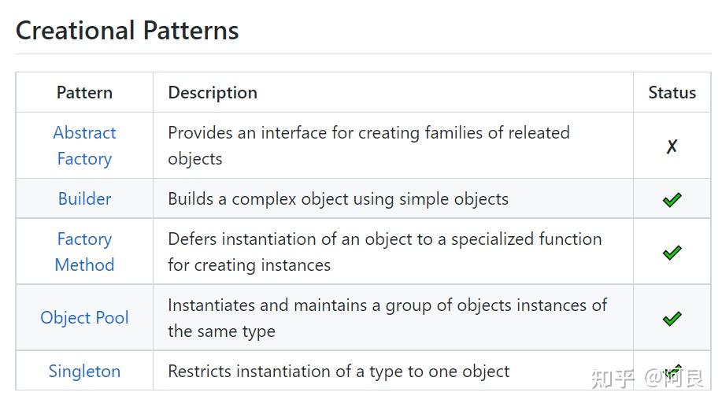The width and height of the screenshot is (722, 407).
Task: Click the Status column header
Action: pos(672,93)
